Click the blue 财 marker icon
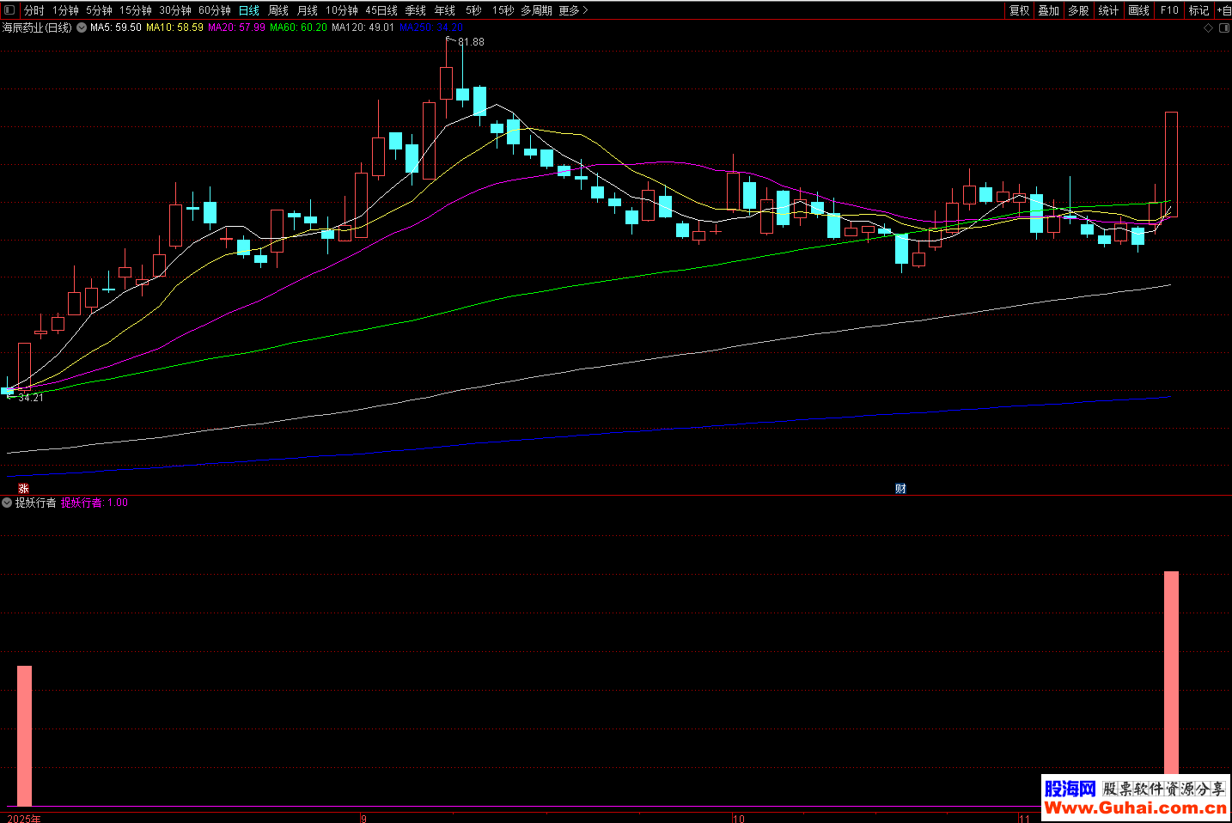Image resolution: width=1232 pixels, height=823 pixels. tap(900, 488)
